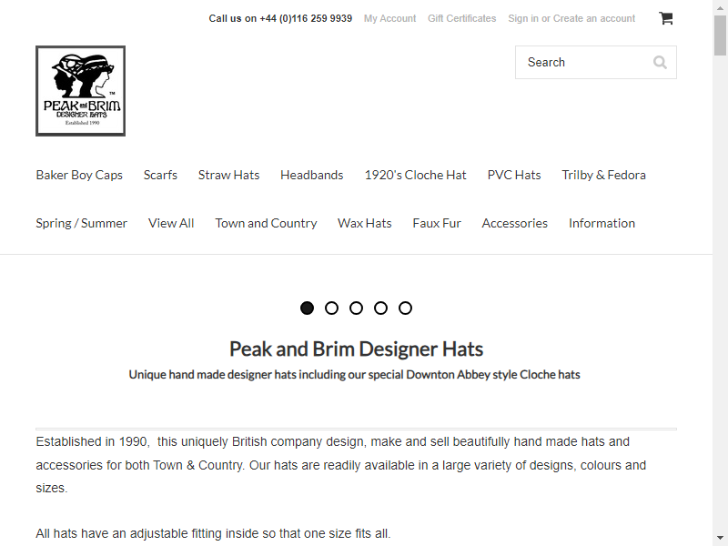Click the scrollbar down arrow
Viewport: 728px width, 546px height.
point(720,537)
